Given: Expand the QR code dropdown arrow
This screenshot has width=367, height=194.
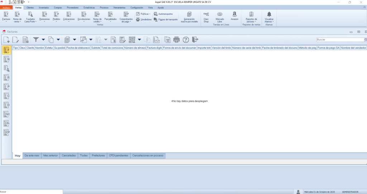Looking at the screenshot, I should pos(139,40).
